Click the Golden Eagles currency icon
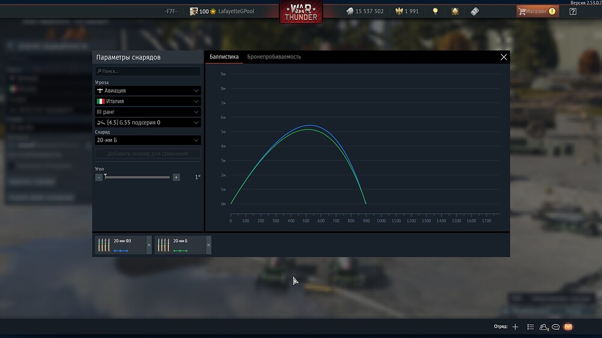 [399, 11]
